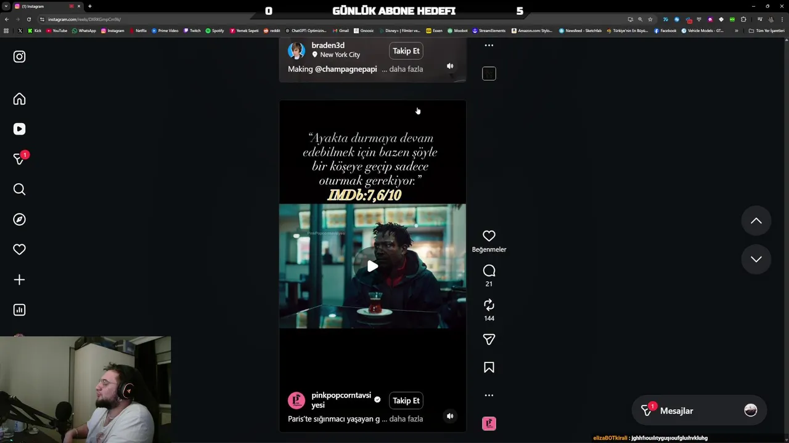Open @champagnepapi mention
The image size is (789, 443).
346,69
